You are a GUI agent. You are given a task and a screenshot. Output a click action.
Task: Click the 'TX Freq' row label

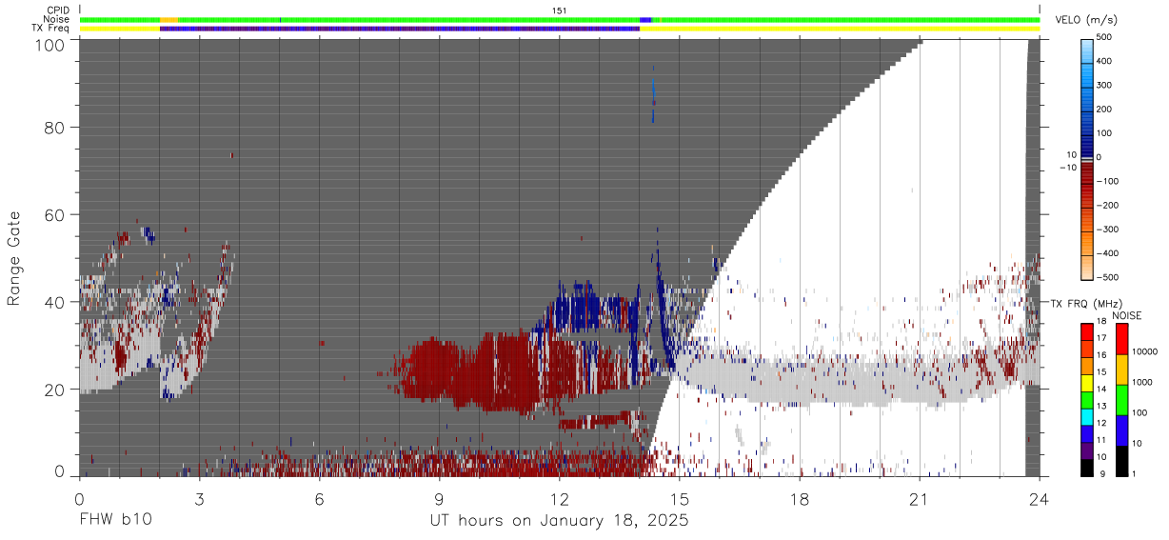pyautogui.click(x=51, y=29)
